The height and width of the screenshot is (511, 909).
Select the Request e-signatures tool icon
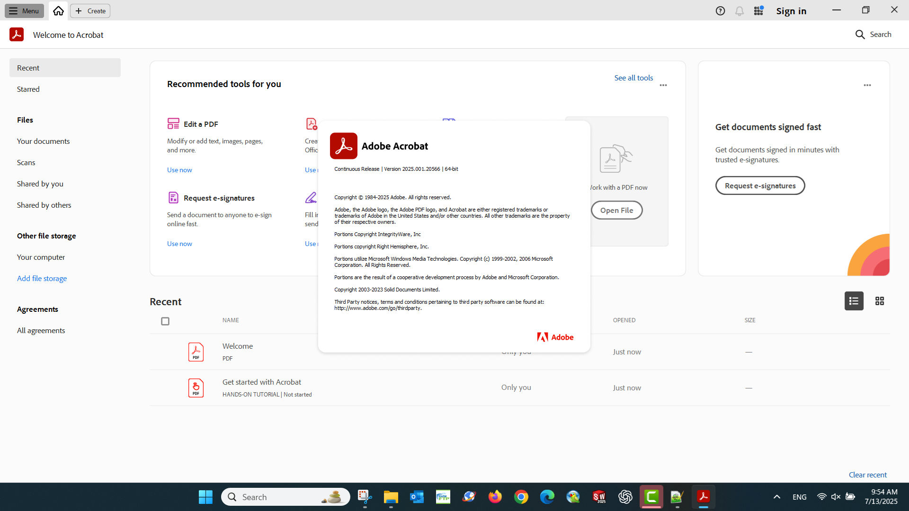[173, 197]
